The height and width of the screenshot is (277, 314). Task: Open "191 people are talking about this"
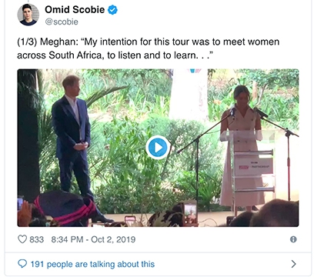(x=92, y=264)
